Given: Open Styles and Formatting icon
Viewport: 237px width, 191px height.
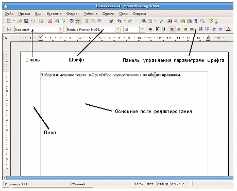Looking at the screenshot, I should point(9,29).
